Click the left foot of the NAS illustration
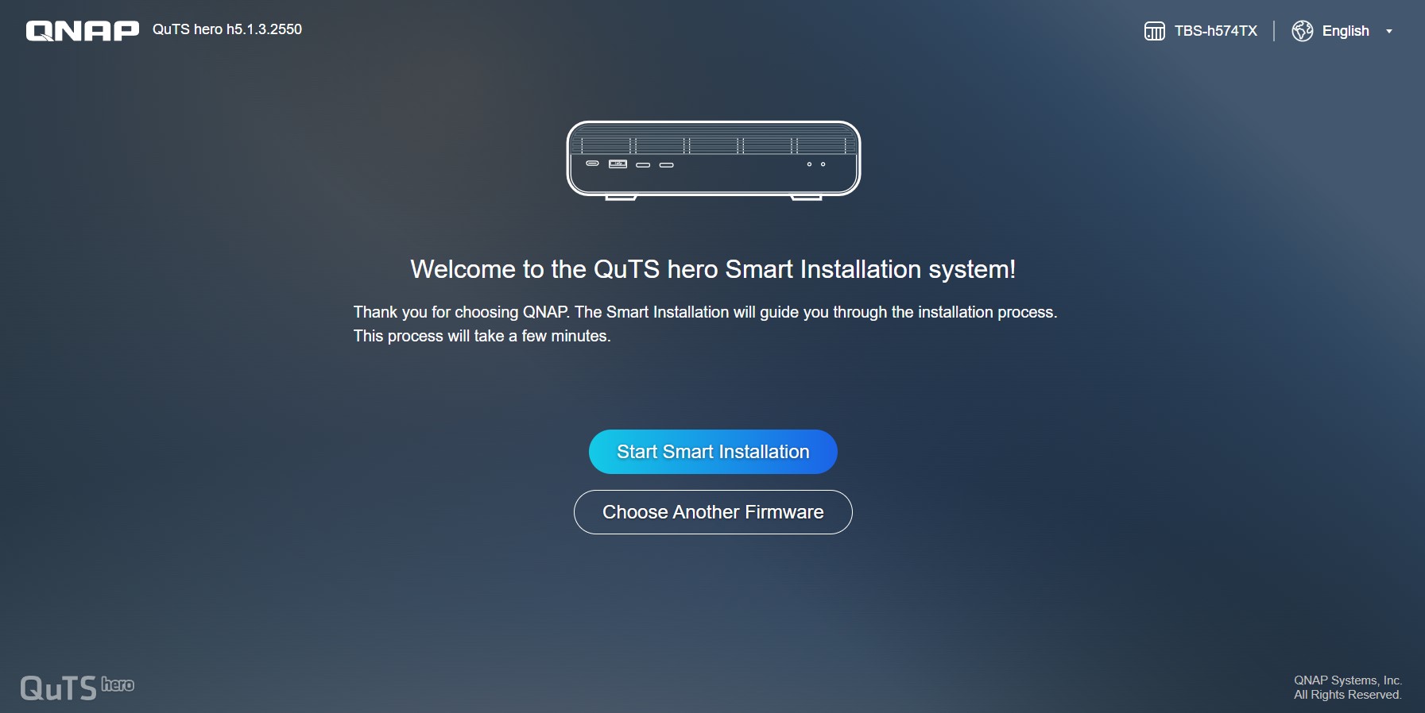1425x713 pixels. pos(621,198)
